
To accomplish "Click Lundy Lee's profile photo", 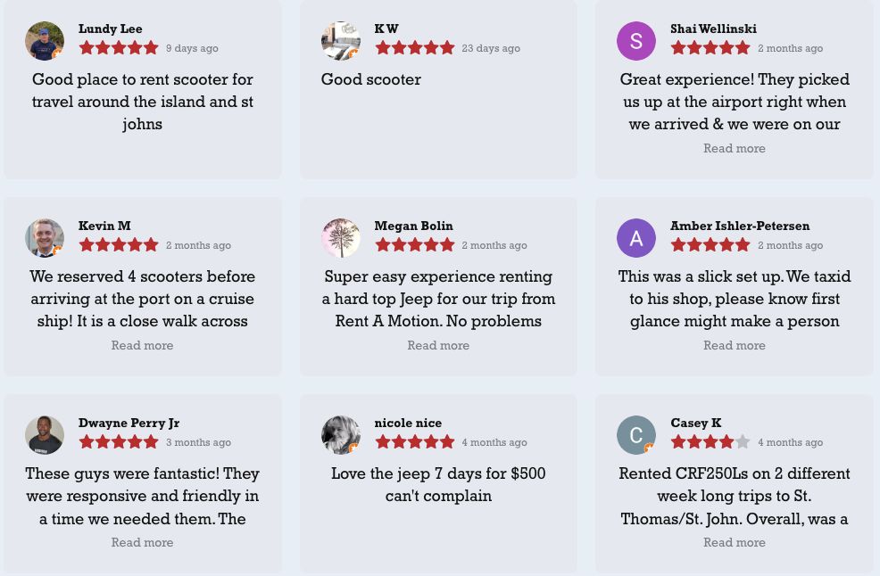I will click(x=45, y=41).
